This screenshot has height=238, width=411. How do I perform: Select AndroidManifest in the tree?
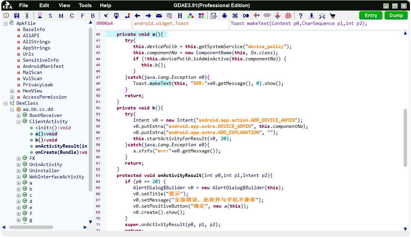click(43, 66)
